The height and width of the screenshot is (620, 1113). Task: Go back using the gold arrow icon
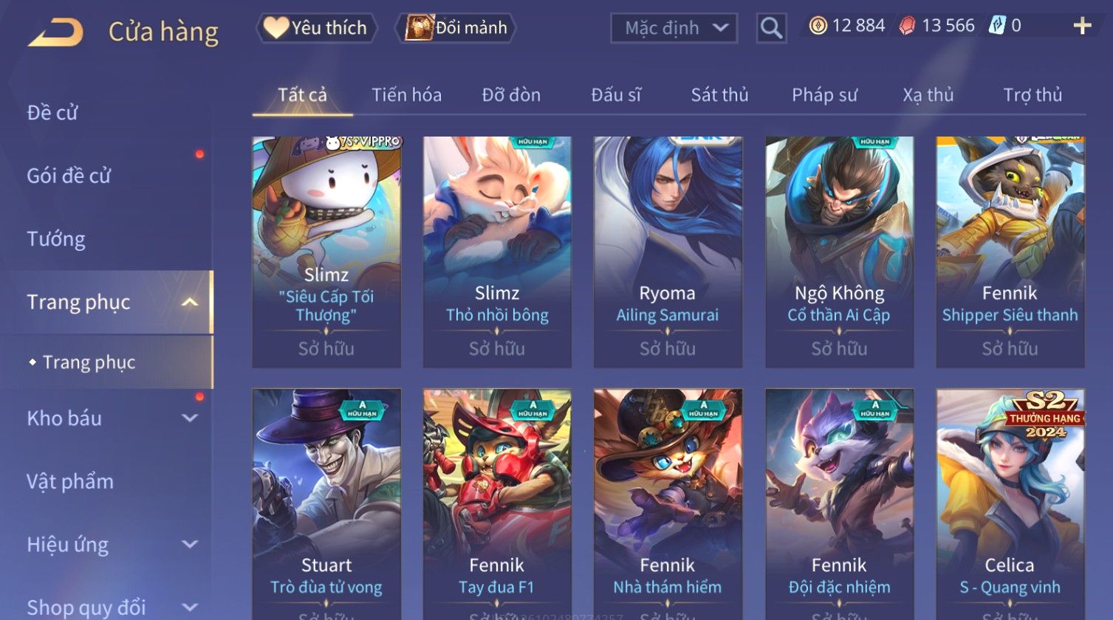coord(55,32)
